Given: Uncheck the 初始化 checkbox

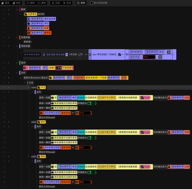Looking at the screenshot, I should click(120, 54).
